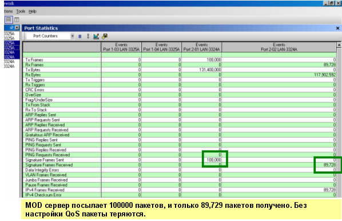Click the chart icon in Port Statistics toolbar
Image resolution: width=342 pixels, height=221 pixels.
click(x=96, y=37)
